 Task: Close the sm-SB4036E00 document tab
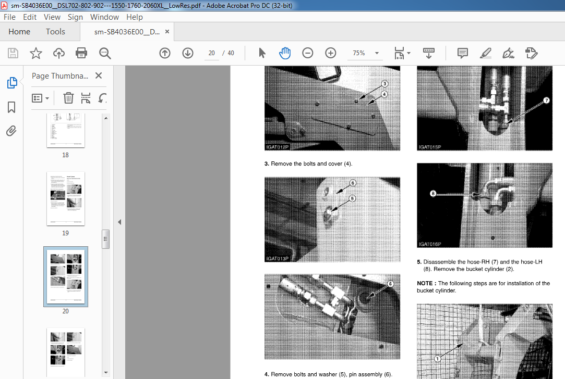tap(167, 32)
